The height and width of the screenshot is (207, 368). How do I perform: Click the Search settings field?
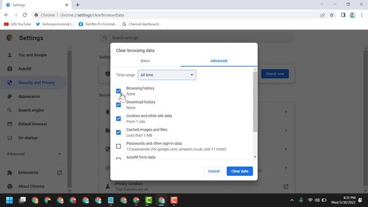point(197,37)
